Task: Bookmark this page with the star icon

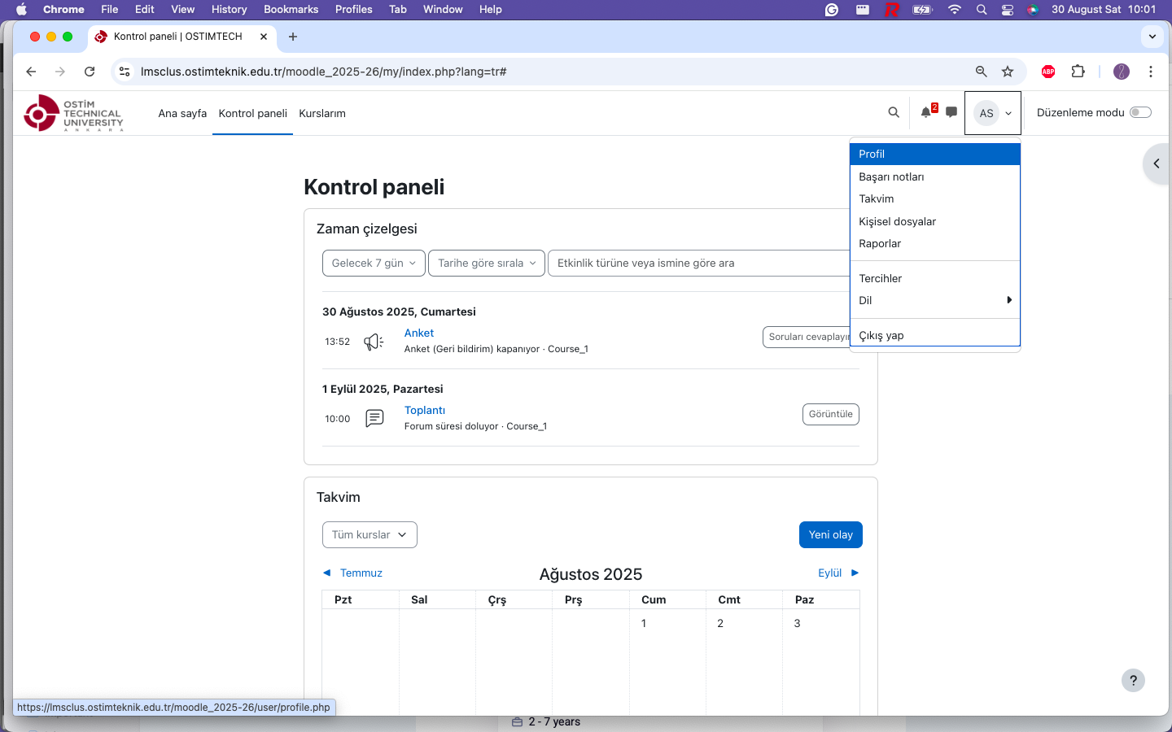Action: coord(1008,72)
